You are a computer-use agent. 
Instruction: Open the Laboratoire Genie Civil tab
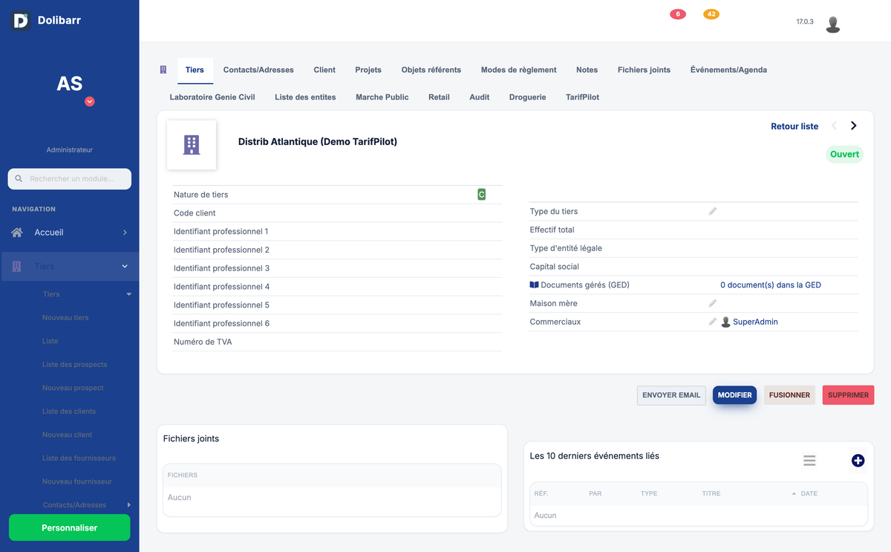point(212,97)
